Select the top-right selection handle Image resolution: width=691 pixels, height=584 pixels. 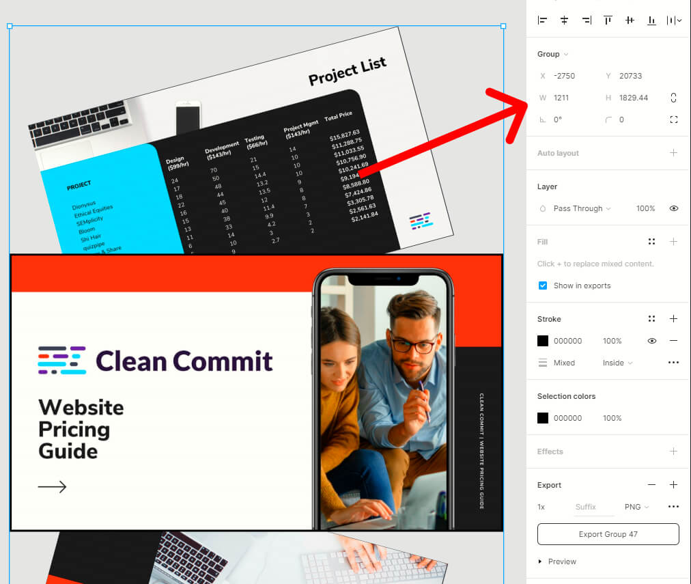pos(503,26)
